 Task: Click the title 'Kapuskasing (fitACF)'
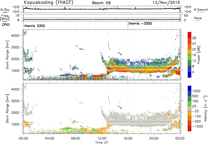click(x=48, y=2)
